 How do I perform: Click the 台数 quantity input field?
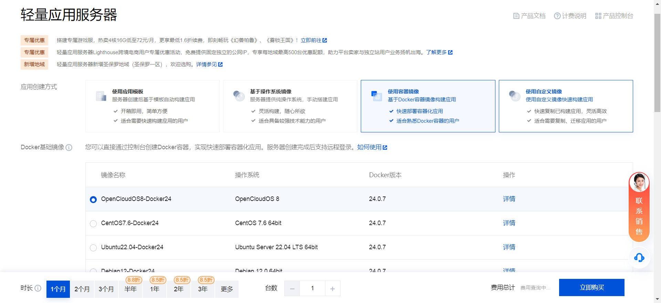[x=312, y=289]
